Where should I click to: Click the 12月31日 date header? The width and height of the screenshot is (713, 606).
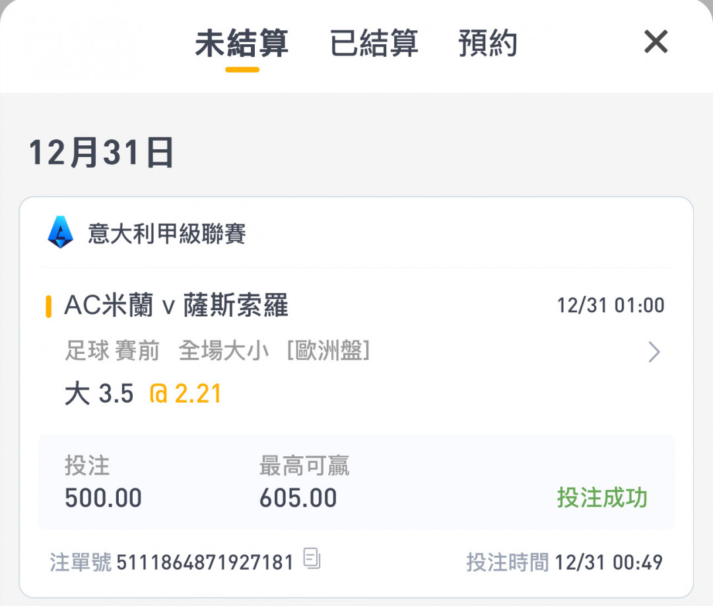101,154
